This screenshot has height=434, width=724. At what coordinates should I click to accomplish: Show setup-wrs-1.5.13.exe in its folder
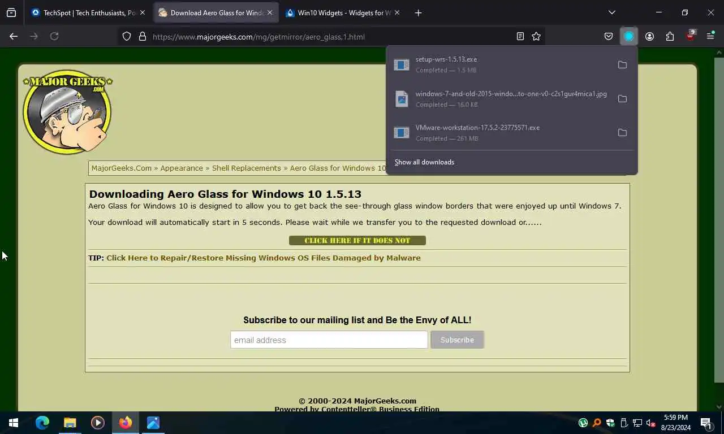(x=622, y=65)
